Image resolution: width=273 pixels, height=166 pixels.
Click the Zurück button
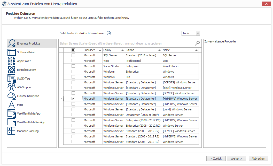point(216,159)
